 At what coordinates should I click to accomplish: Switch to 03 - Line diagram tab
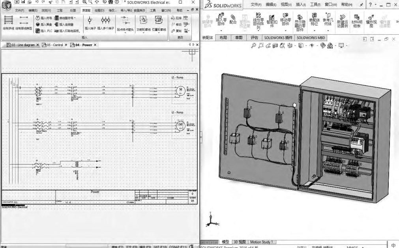pyautogui.click(x=22, y=45)
